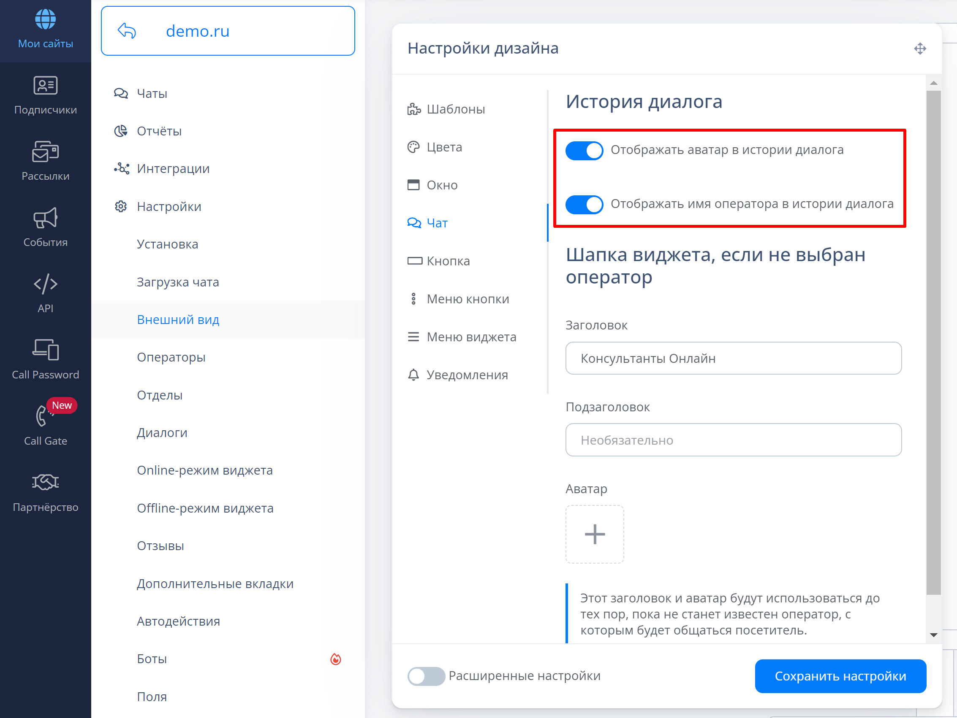Toggle operator name in dialog history
The width and height of the screenshot is (957, 718).
[584, 205]
